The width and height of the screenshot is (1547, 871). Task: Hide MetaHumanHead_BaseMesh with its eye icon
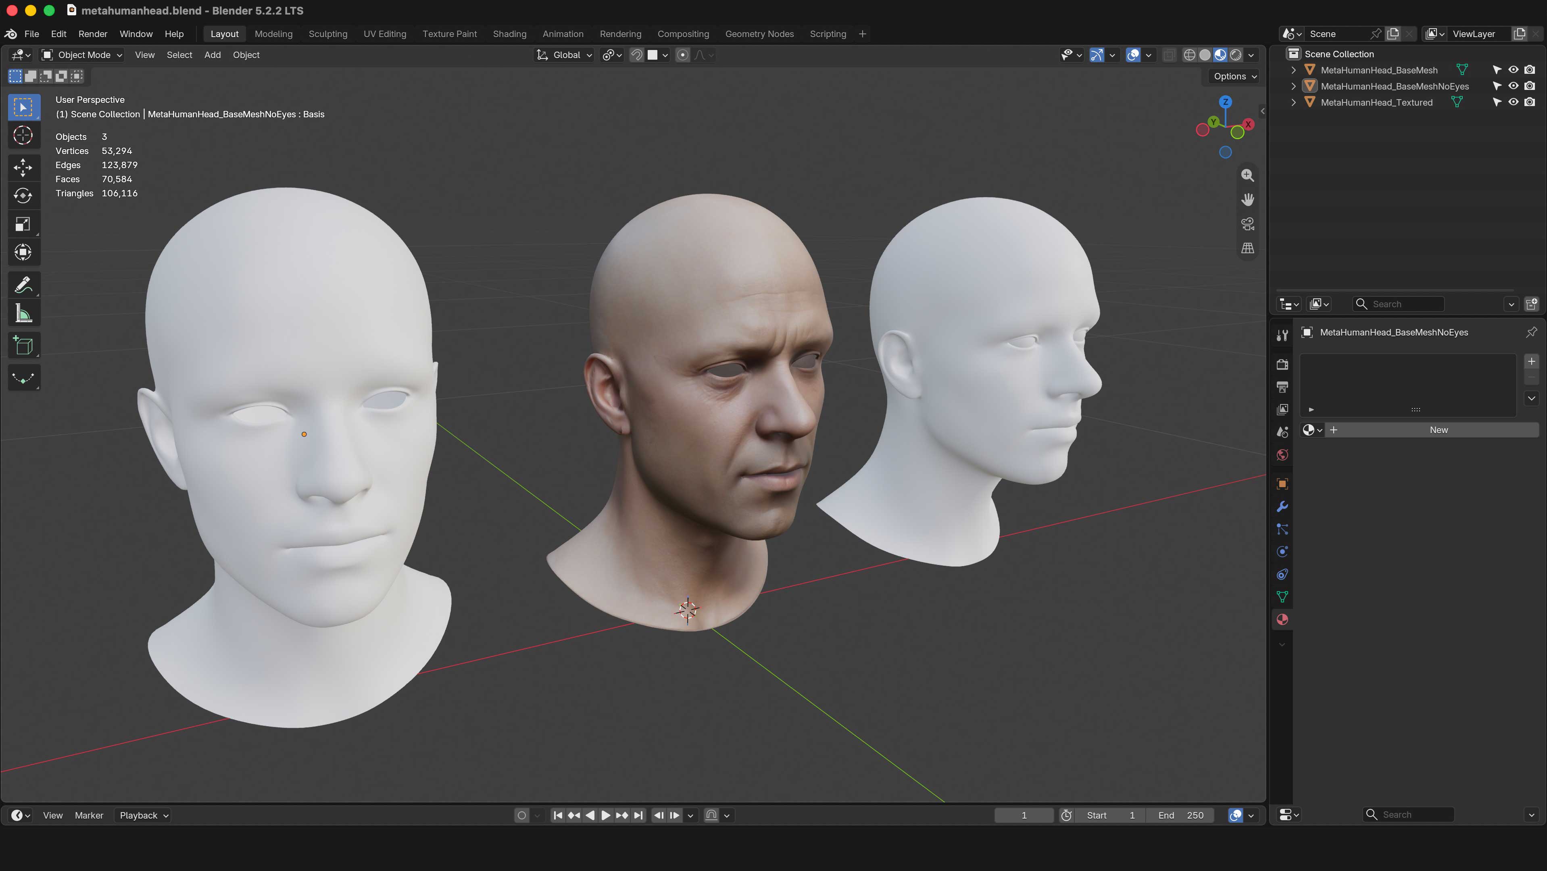point(1514,70)
